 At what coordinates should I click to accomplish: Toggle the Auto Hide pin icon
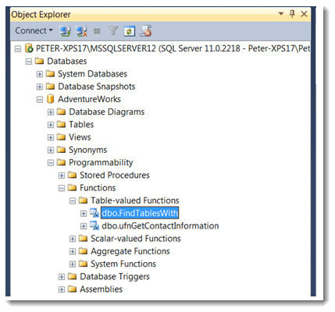click(x=292, y=14)
